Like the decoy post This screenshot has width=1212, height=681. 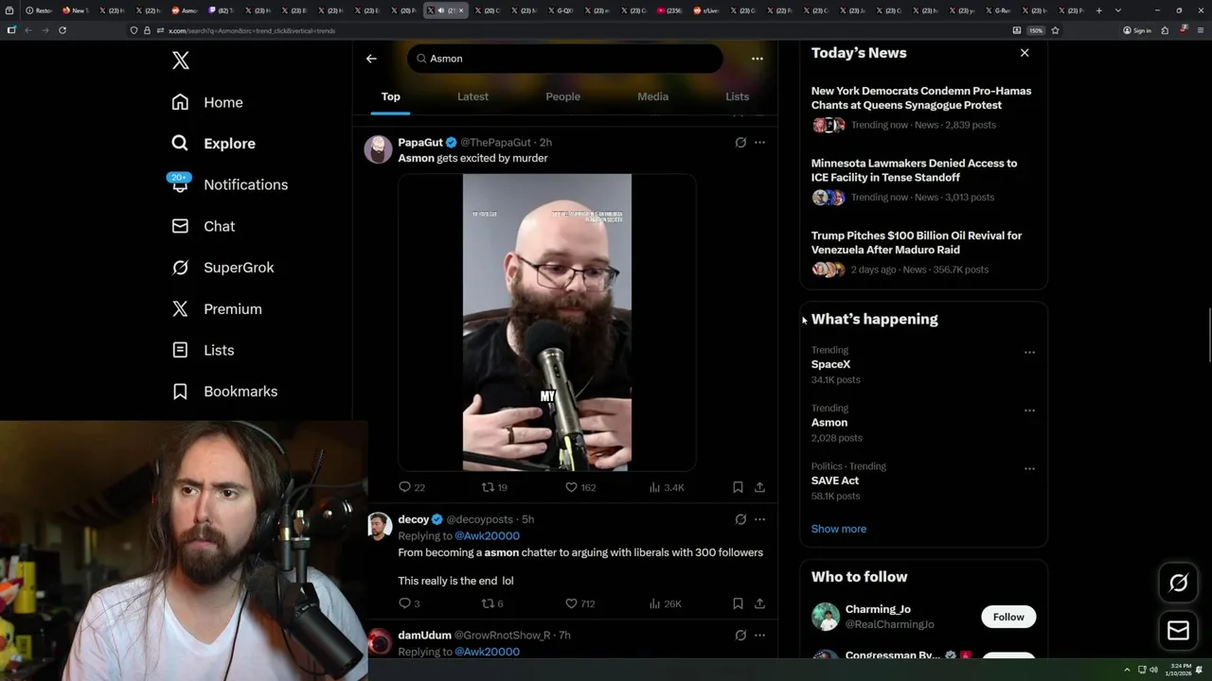point(580,603)
